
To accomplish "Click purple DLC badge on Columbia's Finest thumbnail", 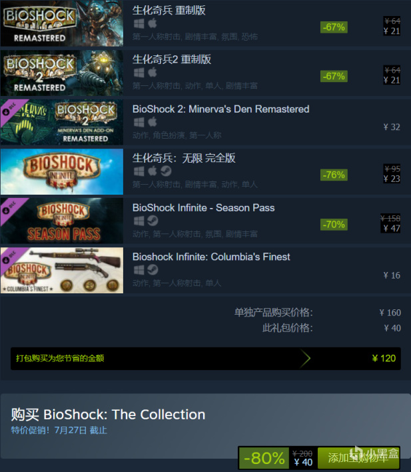I will (12, 259).
